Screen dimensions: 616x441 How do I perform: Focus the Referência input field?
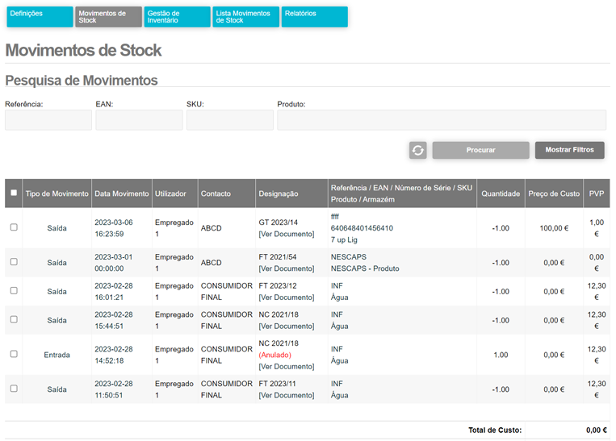(48, 120)
